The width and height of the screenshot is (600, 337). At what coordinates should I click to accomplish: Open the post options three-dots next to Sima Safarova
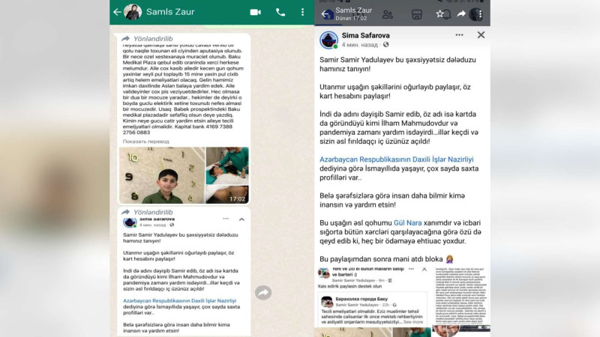pos(459,34)
